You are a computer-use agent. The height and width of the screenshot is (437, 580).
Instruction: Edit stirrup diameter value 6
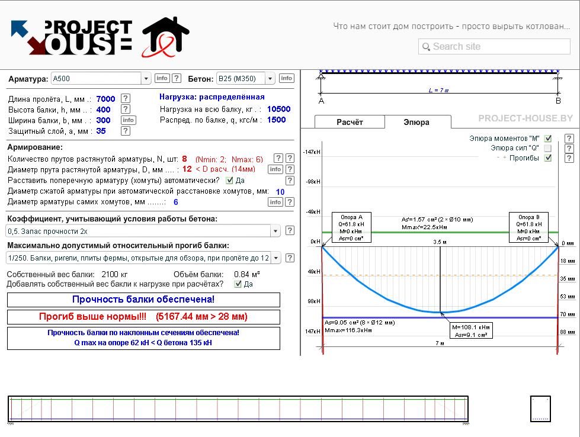176,202
